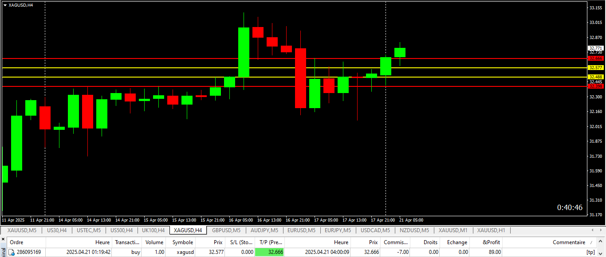Sort orders by the &Profit column header
Image resolution: width=606 pixels, height=257 pixels.
pos(492,242)
